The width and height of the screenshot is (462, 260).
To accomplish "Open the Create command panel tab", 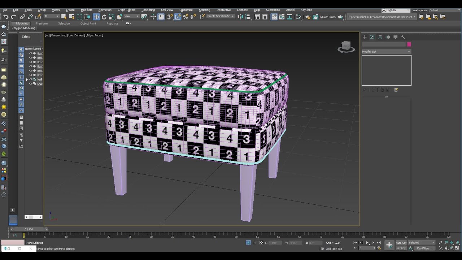I will [x=365, y=37].
